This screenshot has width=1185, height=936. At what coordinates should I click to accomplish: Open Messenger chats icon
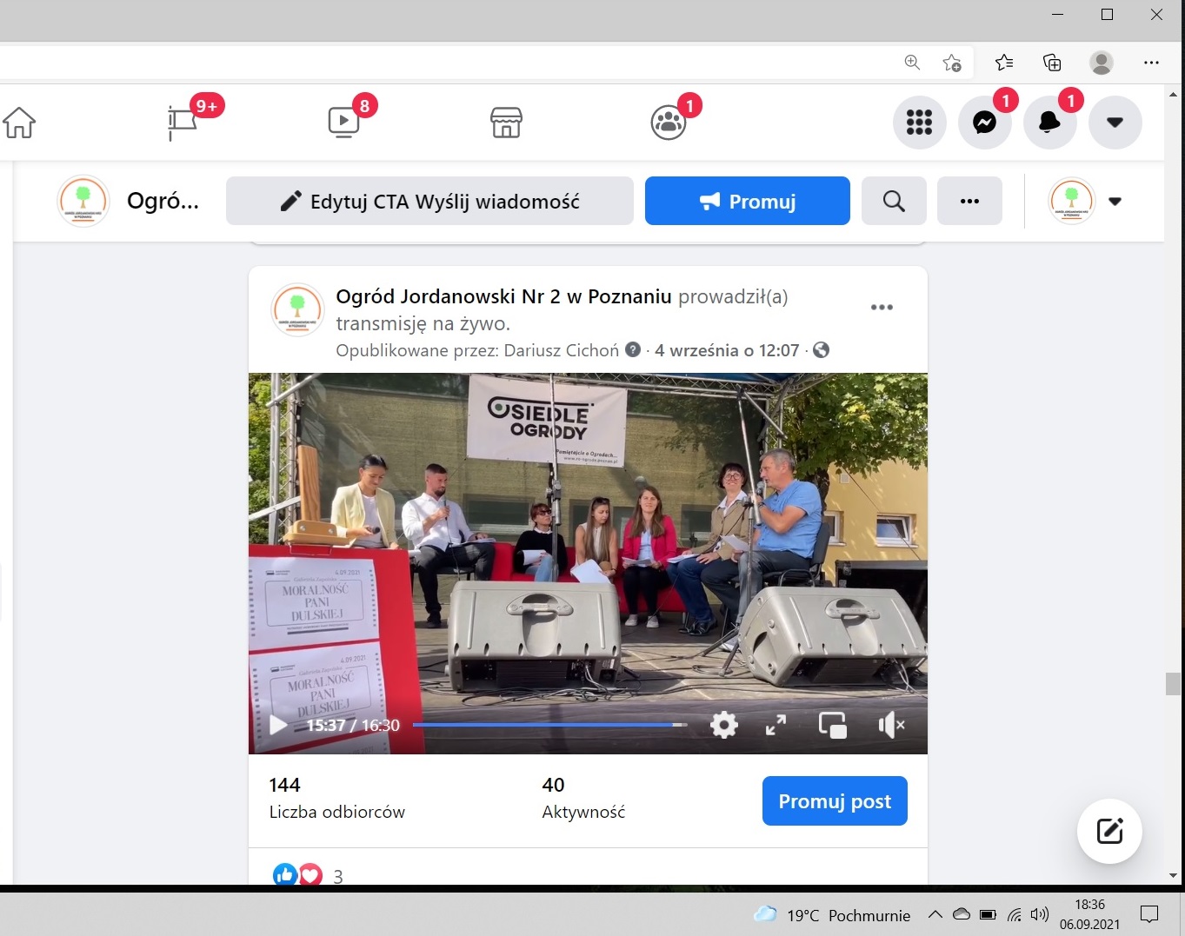[x=984, y=123]
